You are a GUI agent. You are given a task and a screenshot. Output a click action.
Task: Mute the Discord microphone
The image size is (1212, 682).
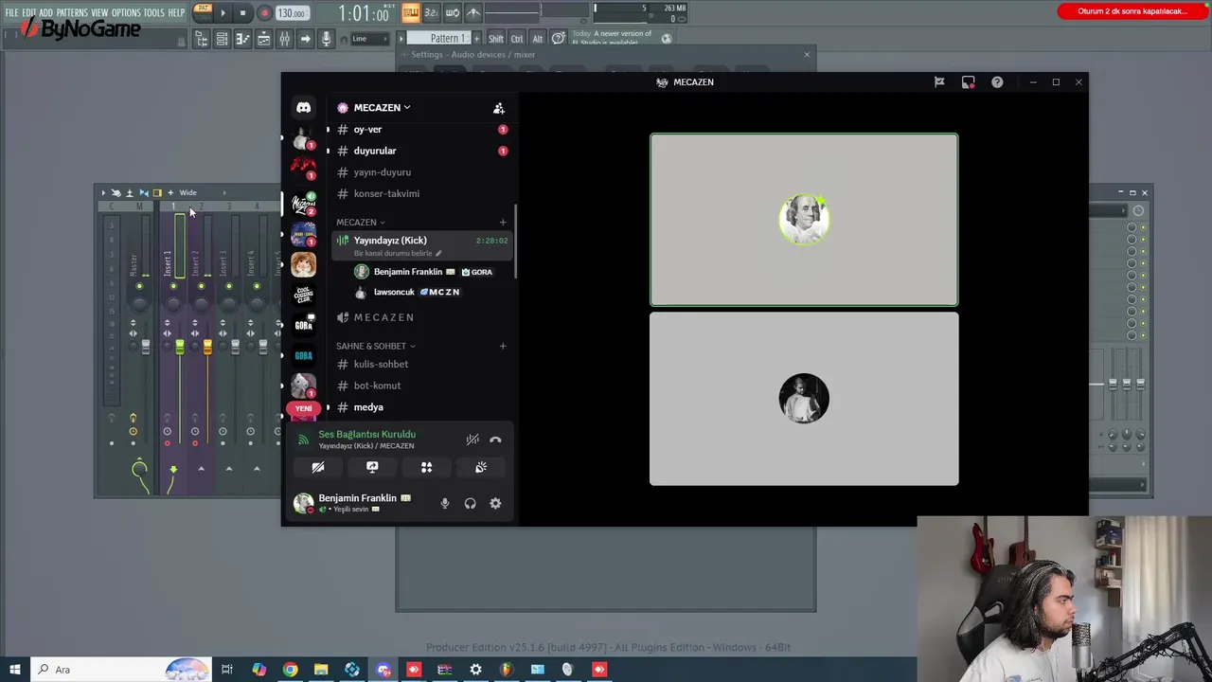445,504
